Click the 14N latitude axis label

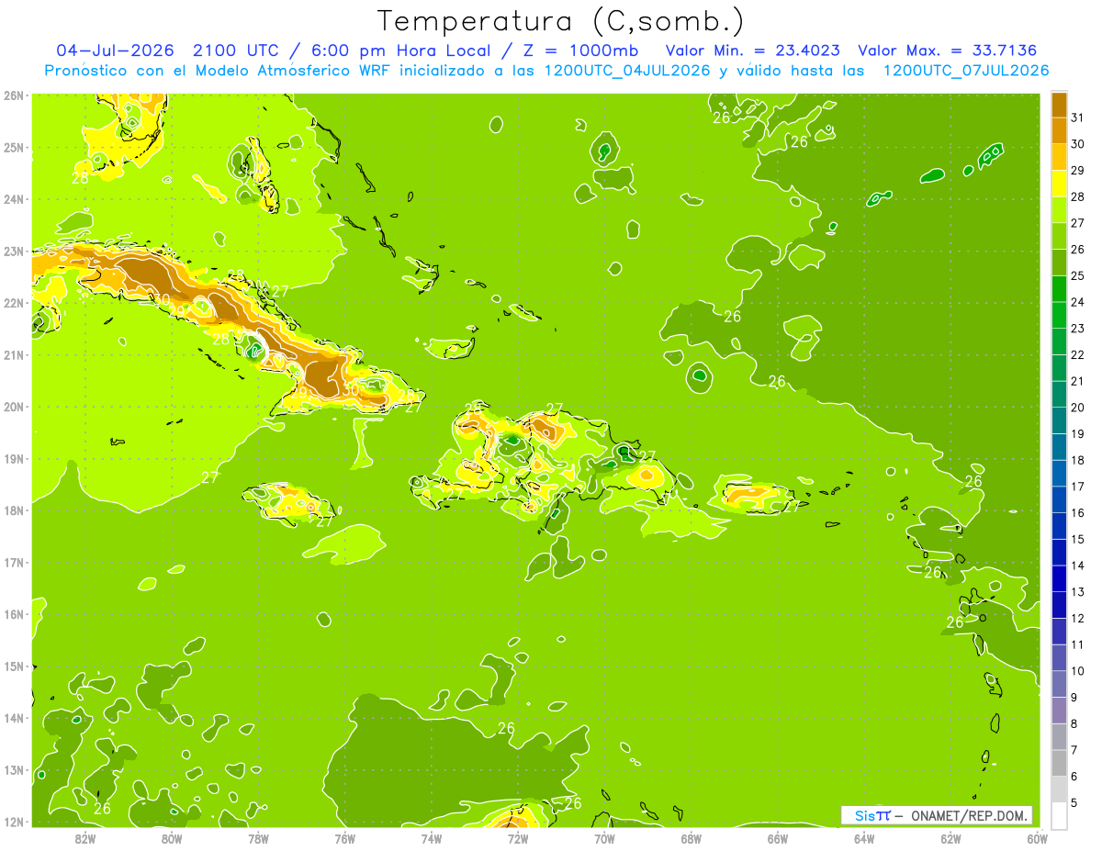click(14, 718)
